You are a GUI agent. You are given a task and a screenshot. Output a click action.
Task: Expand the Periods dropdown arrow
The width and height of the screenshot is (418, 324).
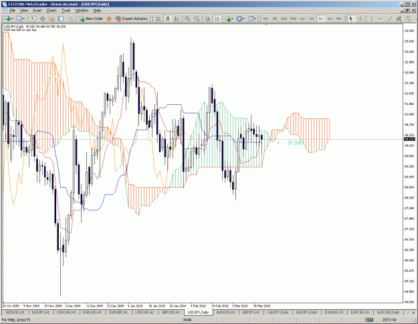click(243, 19)
